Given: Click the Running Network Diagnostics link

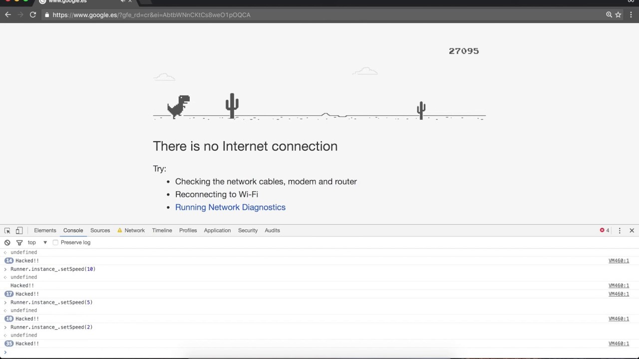Looking at the screenshot, I should pyautogui.click(x=230, y=207).
